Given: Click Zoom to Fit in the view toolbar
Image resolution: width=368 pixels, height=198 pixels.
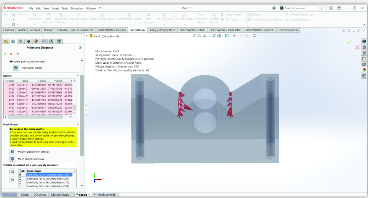Looking at the screenshot, I should tap(194, 36).
